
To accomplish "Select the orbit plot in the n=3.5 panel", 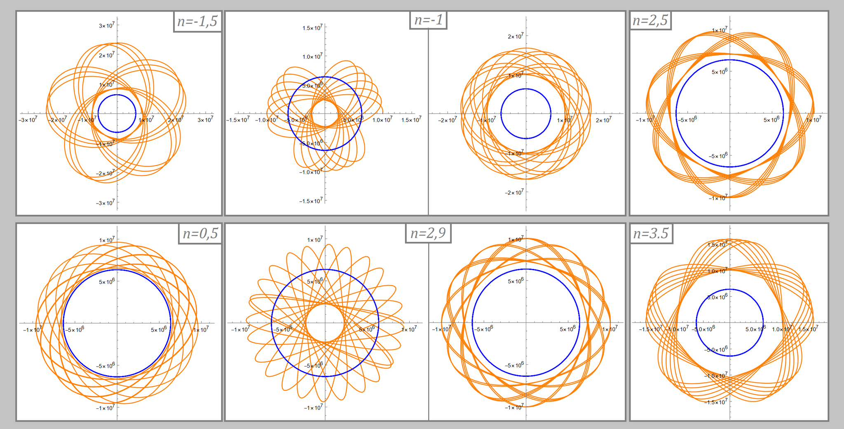I will point(730,323).
